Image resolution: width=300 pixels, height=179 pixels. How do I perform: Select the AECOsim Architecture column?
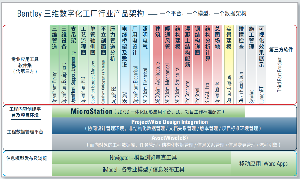click(157, 65)
